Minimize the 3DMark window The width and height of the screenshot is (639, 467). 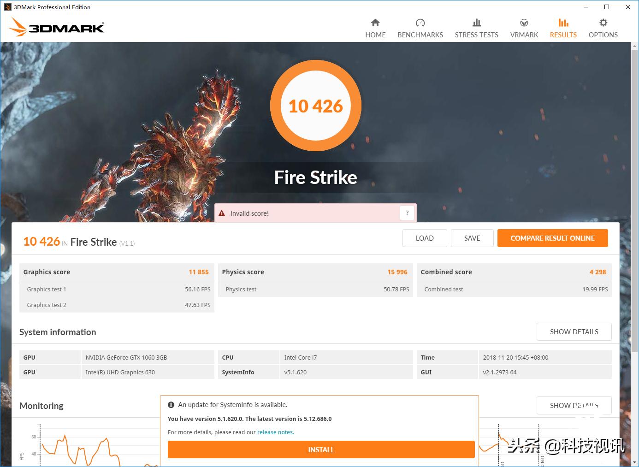click(586, 7)
